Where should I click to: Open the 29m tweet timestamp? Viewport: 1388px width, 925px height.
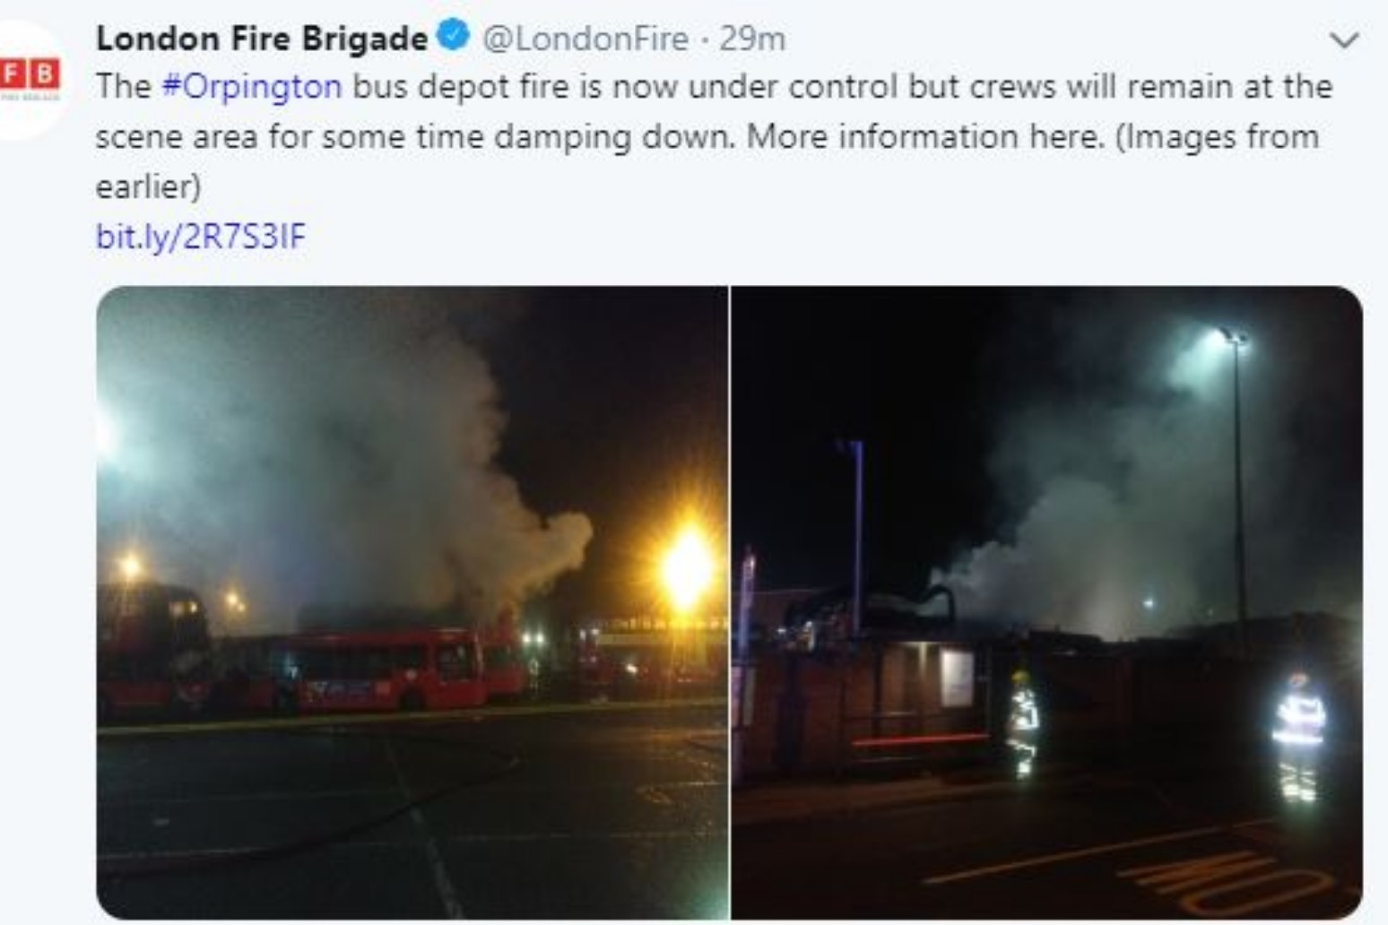coord(752,39)
